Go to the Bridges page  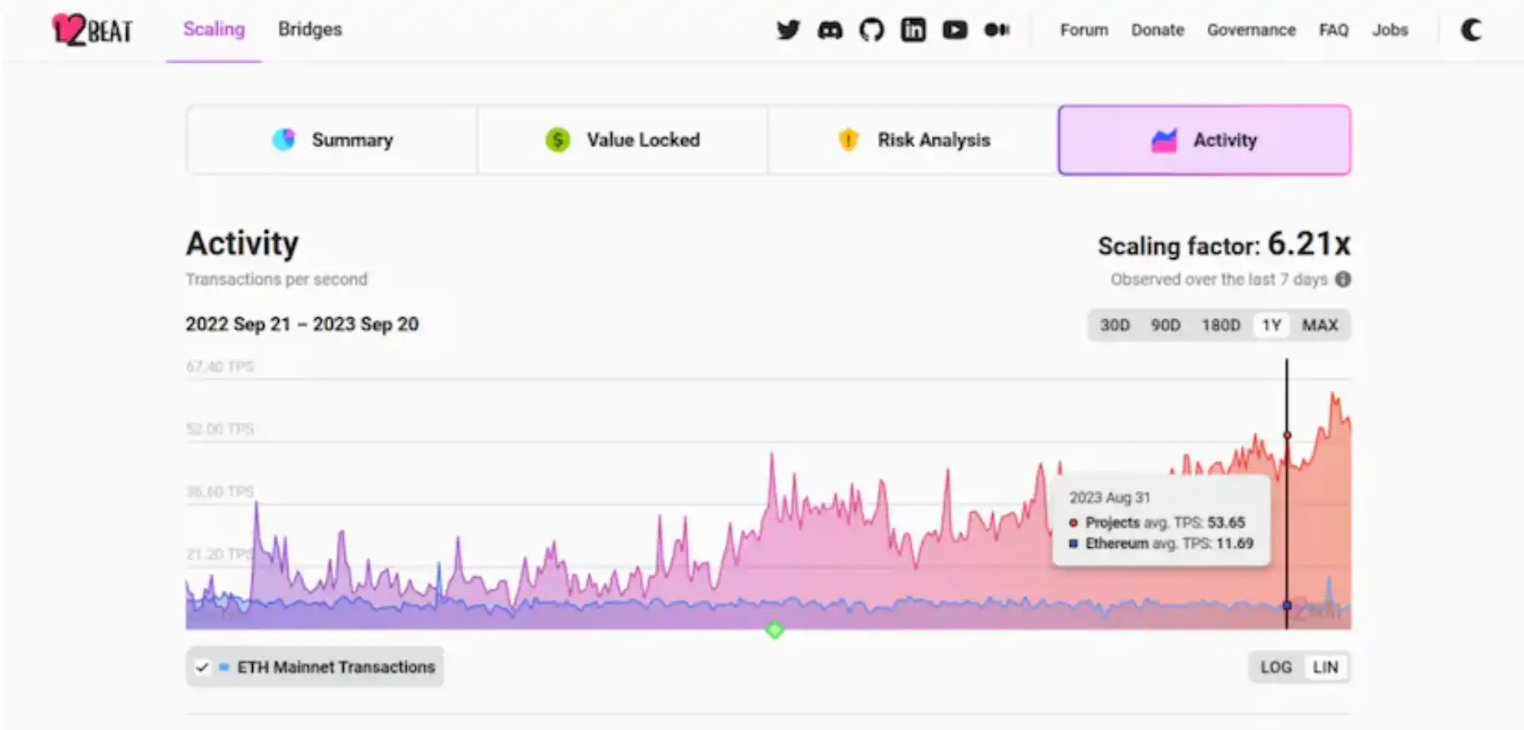310,29
